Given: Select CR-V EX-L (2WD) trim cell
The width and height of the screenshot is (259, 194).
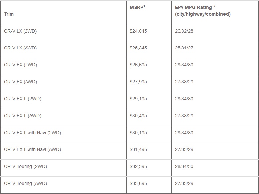Looking at the screenshot, I should coord(23,99).
